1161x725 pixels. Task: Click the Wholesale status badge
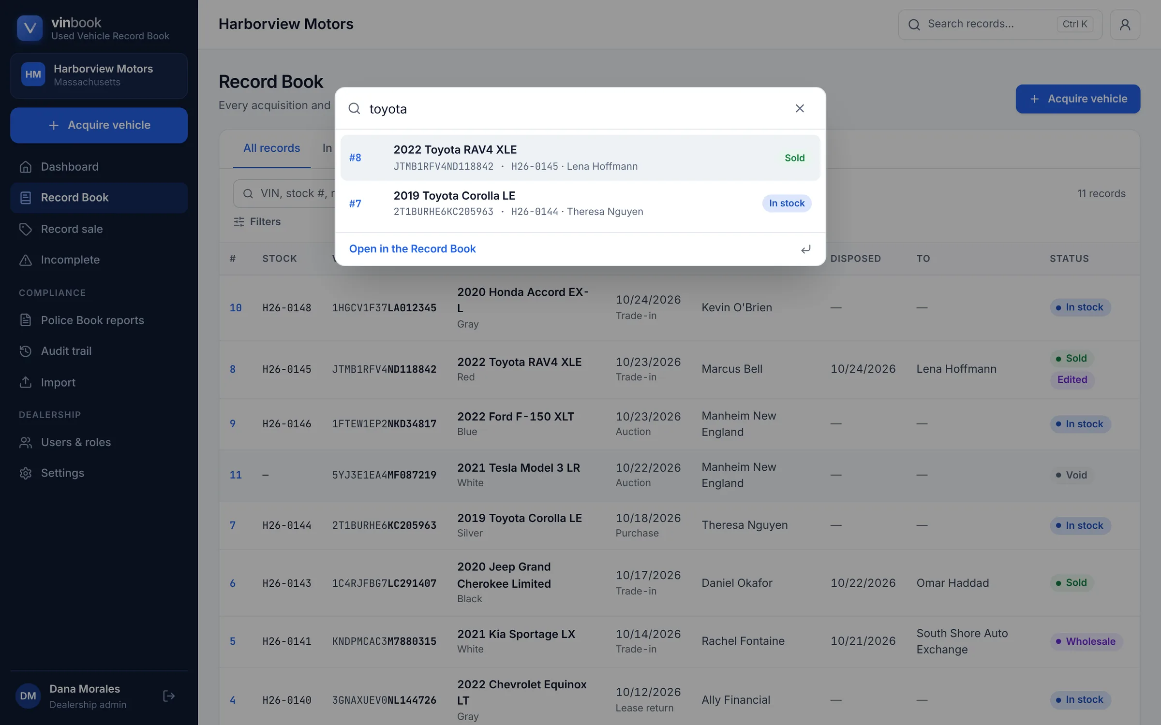(x=1086, y=641)
